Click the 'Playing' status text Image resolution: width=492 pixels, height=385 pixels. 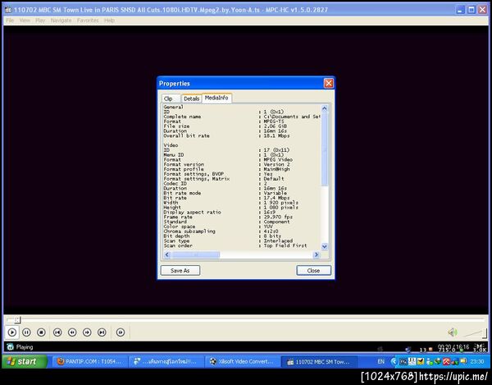[x=25, y=347]
